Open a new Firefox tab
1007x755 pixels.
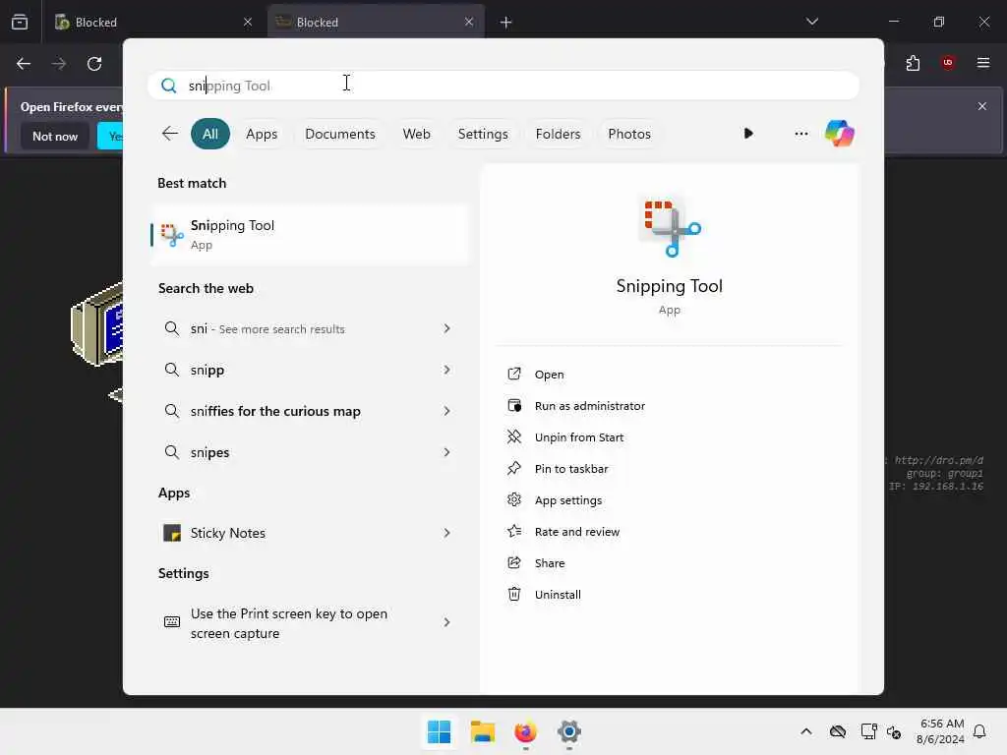pos(506,23)
